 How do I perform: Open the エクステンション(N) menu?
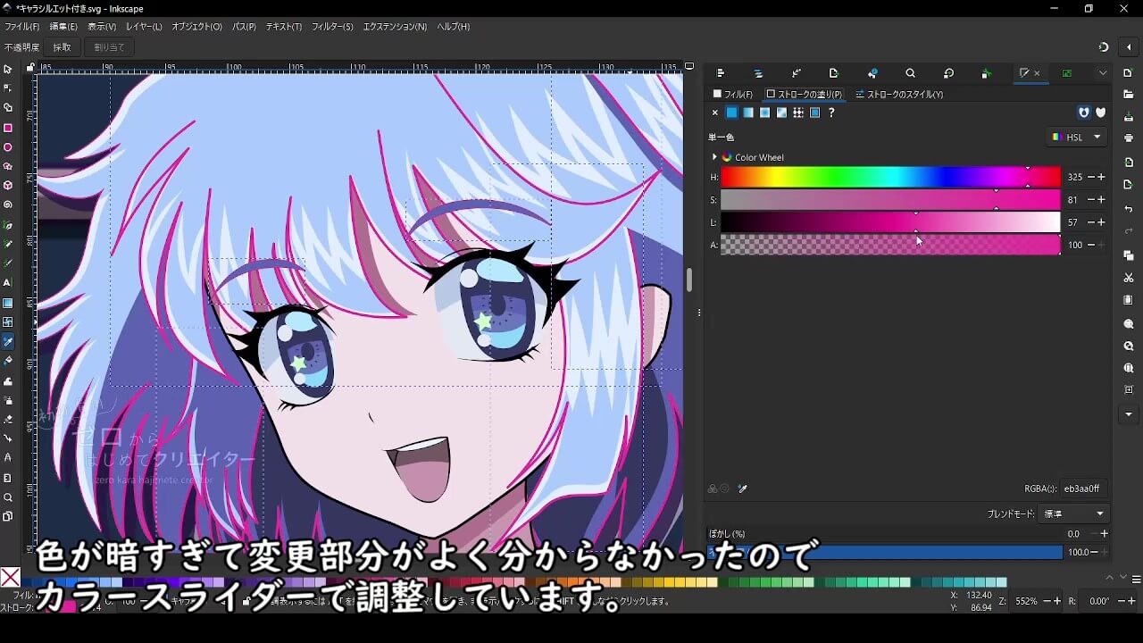[395, 27]
